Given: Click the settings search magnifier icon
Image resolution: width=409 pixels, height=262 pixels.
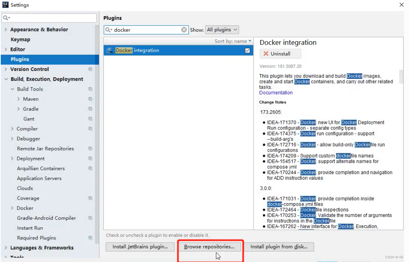Looking at the screenshot, I should [6, 18].
